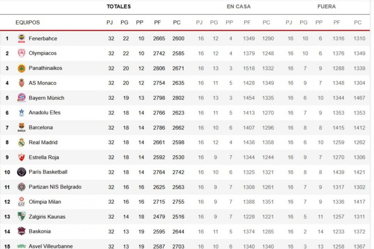The height and width of the screenshot is (249, 374).
Task: Open the Baskonia team name link
Action: pyautogui.click(x=39, y=231)
